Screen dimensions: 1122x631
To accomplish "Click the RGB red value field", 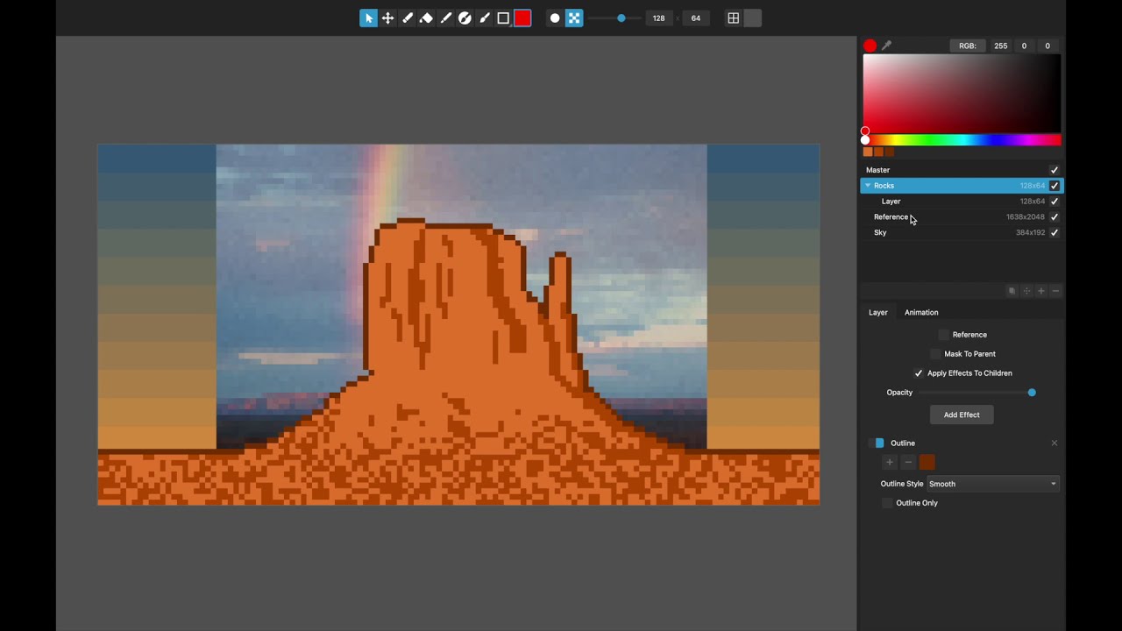I will 1000,46.
